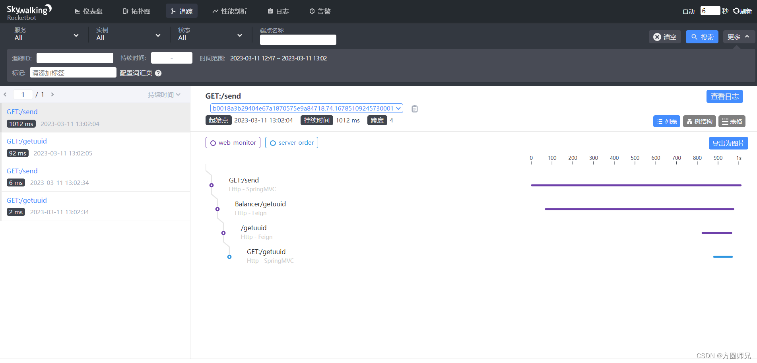Viewport: 757px width, 363px height.
Task: Click the 追踪ID input field
Action: coord(75,58)
